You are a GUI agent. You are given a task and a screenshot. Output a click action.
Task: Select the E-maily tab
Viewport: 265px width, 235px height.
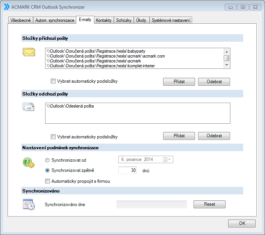85,20
